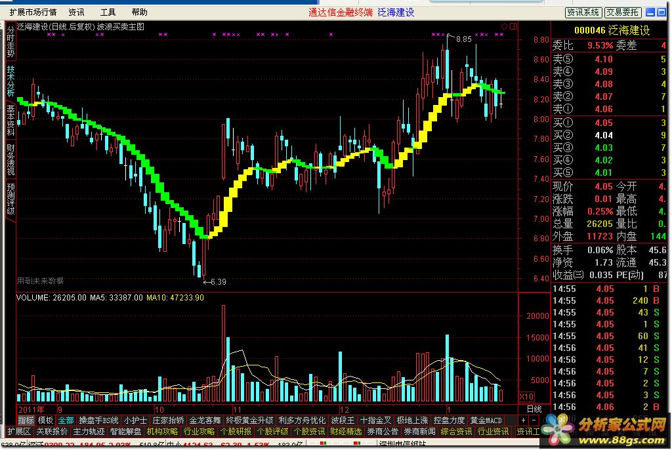Click the 日线 period label

pos(534,409)
